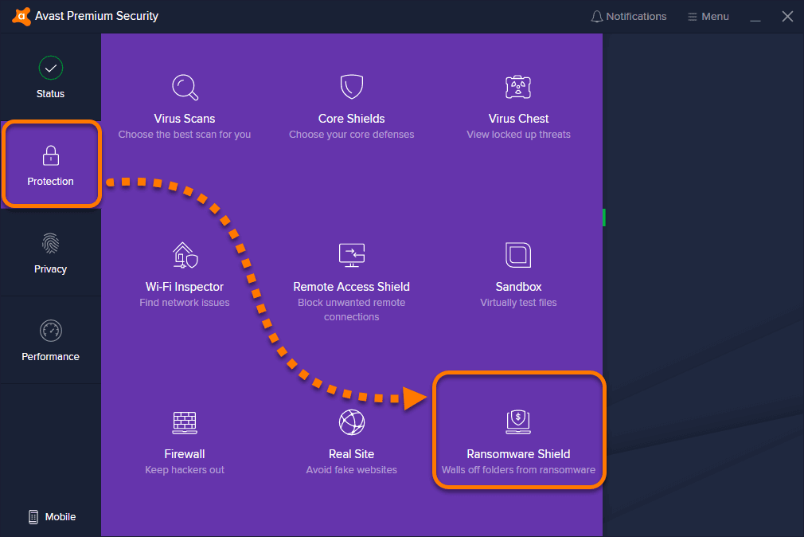The height and width of the screenshot is (537, 804).
Task: Open the Remote Access Shield title
Action: [x=352, y=287]
